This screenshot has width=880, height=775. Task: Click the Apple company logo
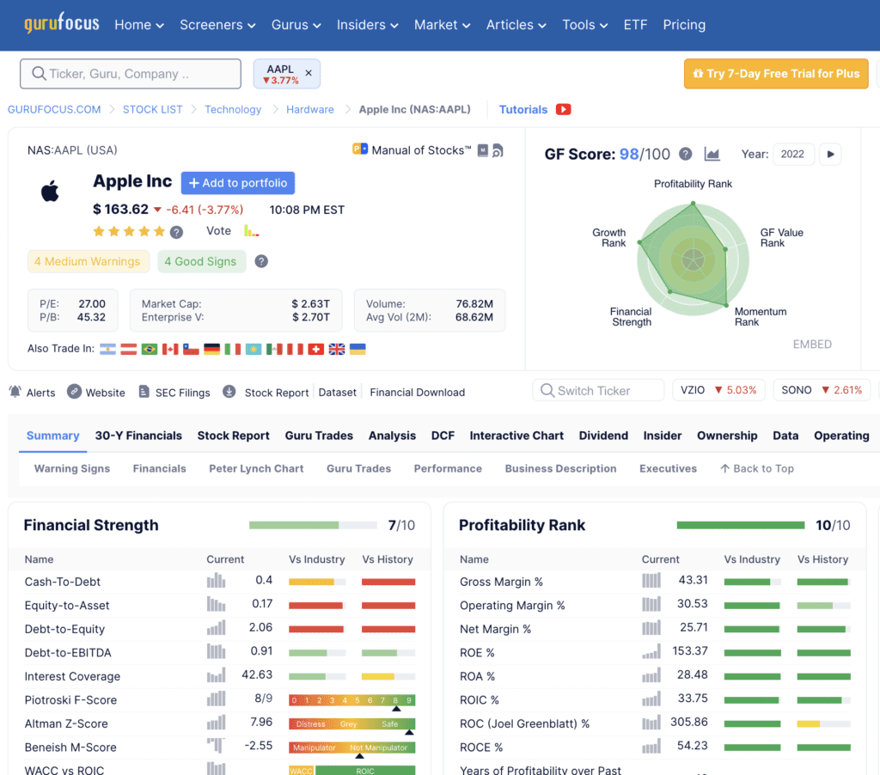pos(50,191)
